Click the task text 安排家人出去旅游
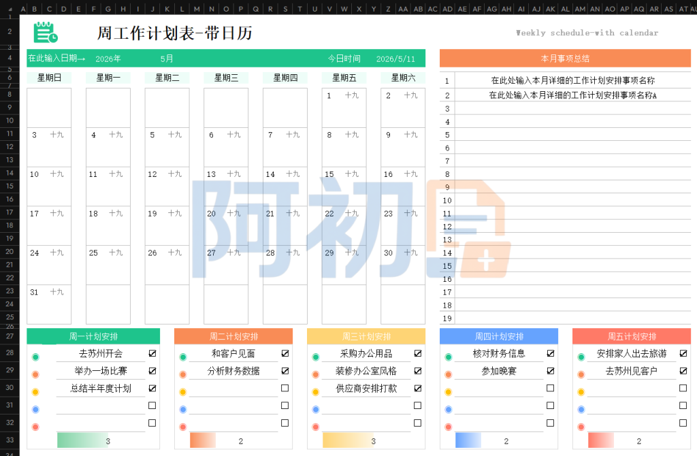This screenshot has width=697, height=456. pos(632,353)
